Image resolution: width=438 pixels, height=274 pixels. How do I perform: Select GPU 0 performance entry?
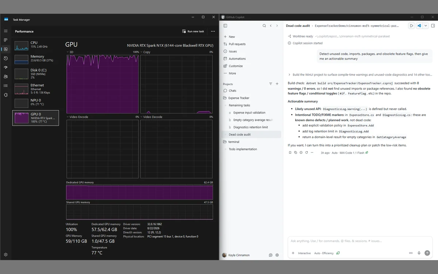[x=36, y=118]
